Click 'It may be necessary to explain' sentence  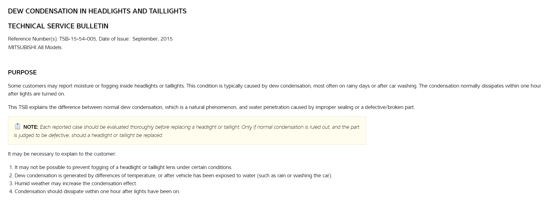pos(62,154)
